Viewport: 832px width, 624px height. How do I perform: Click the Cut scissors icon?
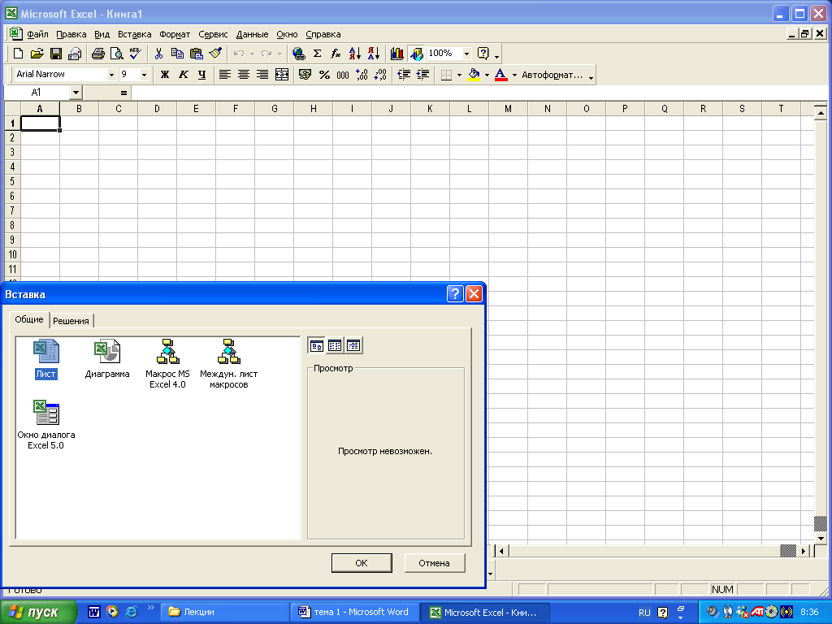(158, 53)
